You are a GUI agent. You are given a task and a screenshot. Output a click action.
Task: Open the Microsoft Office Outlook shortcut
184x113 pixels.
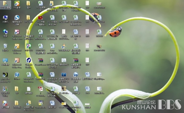click(x=17, y=46)
